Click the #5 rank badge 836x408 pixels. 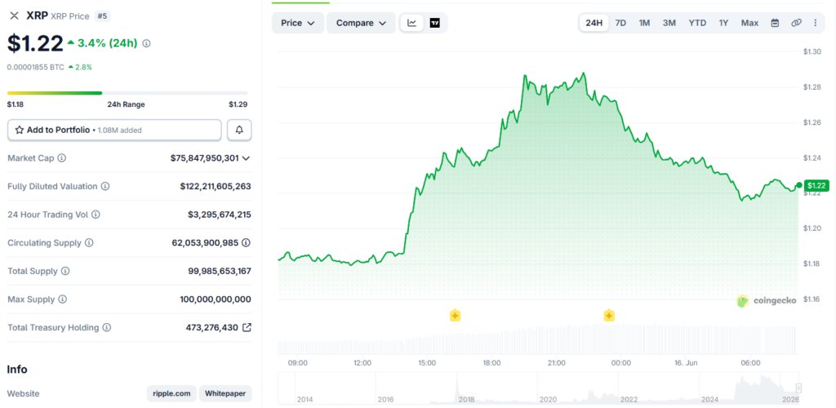(102, 16)
